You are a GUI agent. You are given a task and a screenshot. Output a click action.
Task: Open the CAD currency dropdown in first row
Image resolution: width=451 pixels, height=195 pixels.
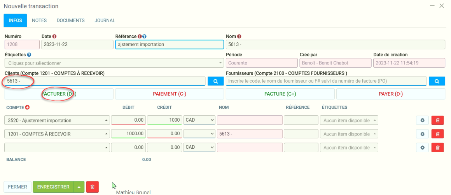(x=199, y=120)
